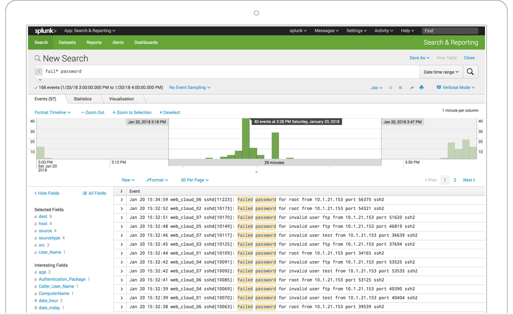This screenshot has width=513, height=315.
Task: Expand event row at 15:32:45
Action: [x=121, y=244]
